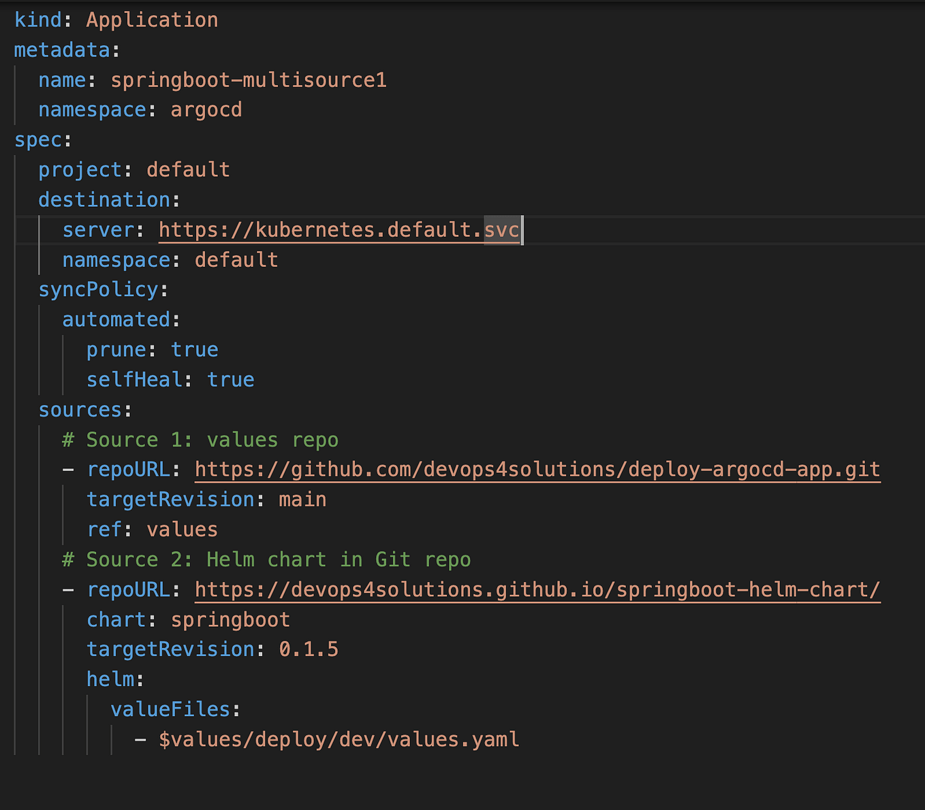Click the 'automated' key
Viewport: 925px width, 810px height.
pyautogui.click(x=116, y=320)
